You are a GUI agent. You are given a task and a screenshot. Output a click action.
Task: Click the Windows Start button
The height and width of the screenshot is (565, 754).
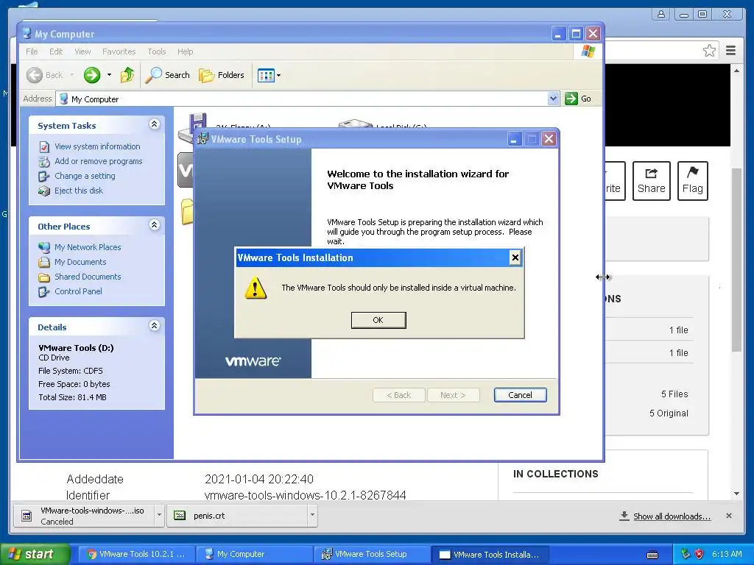[34, 554]
